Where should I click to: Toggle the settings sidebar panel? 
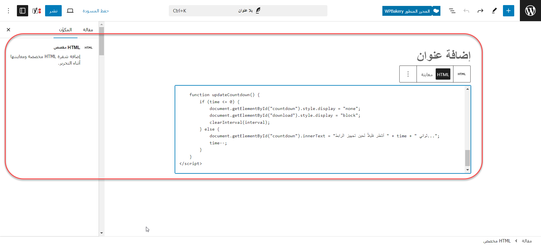(23, 11)
